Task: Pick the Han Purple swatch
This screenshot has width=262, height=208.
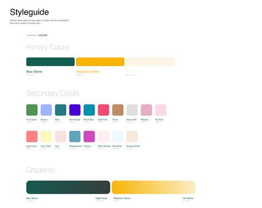Action: [75, 110]
